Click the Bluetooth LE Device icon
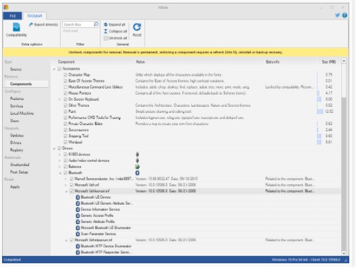Viewport: 356px width, 268px height. [78, 197]
